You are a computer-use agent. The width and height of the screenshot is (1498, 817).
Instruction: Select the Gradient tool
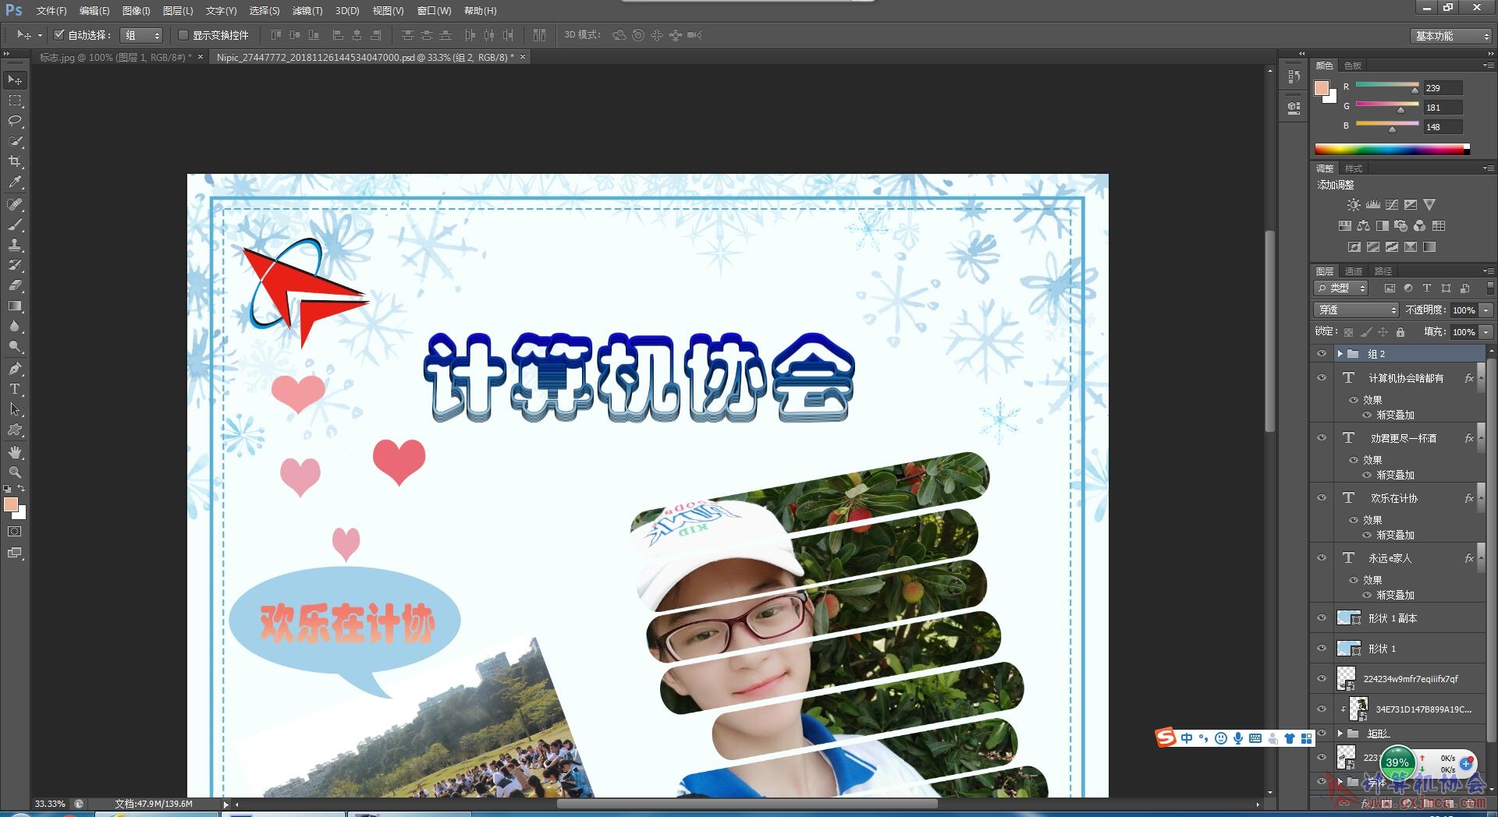coord(15,306)
